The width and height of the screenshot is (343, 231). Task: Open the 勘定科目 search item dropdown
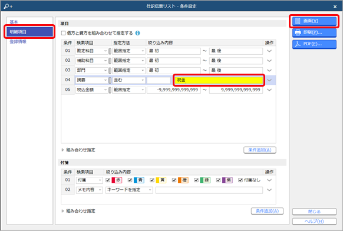pyautogui.click(x=92, y=51)
